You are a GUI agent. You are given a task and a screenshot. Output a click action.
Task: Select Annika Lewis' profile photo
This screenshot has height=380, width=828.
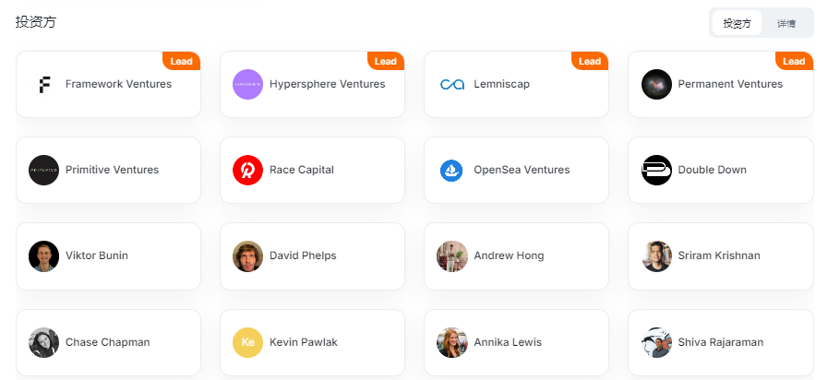click(451, 342)
